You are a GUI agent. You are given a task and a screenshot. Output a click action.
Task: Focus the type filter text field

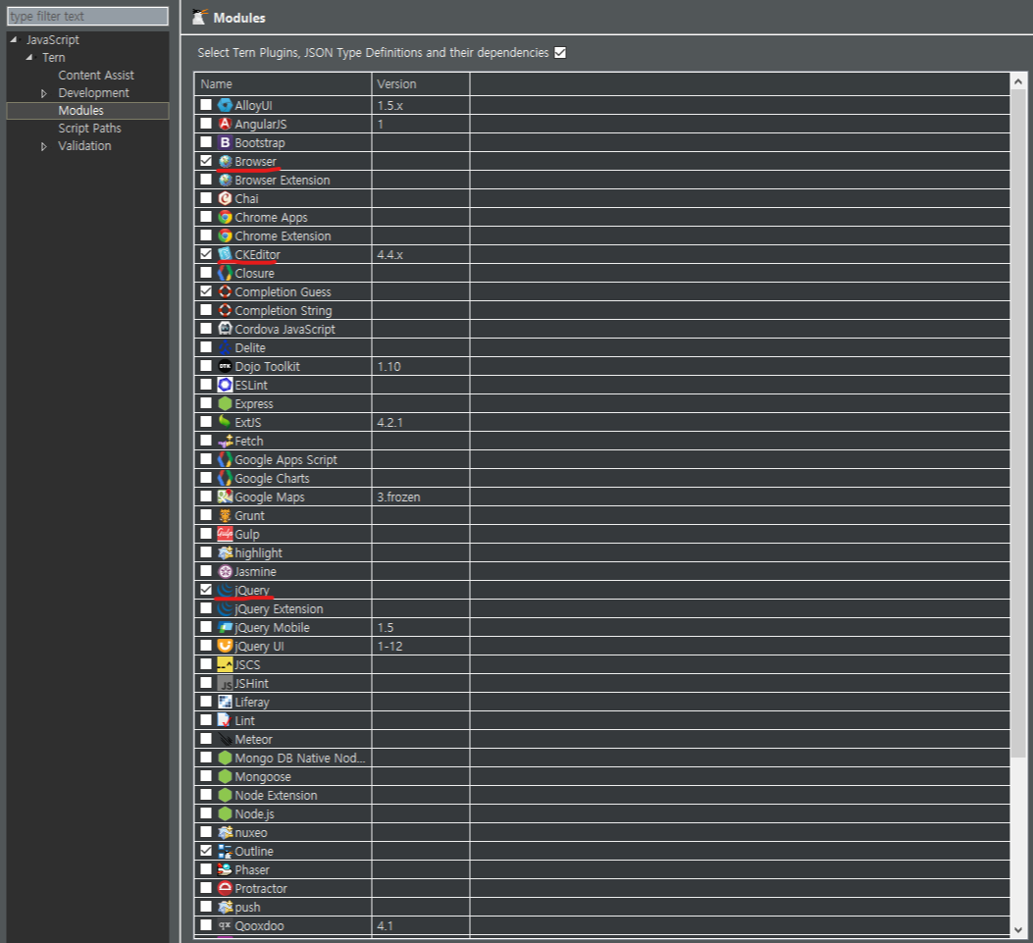tap(87, 16)
